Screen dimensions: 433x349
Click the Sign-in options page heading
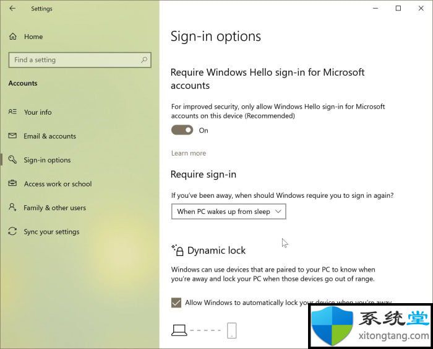pyautogui.click(x=216, y=37)
